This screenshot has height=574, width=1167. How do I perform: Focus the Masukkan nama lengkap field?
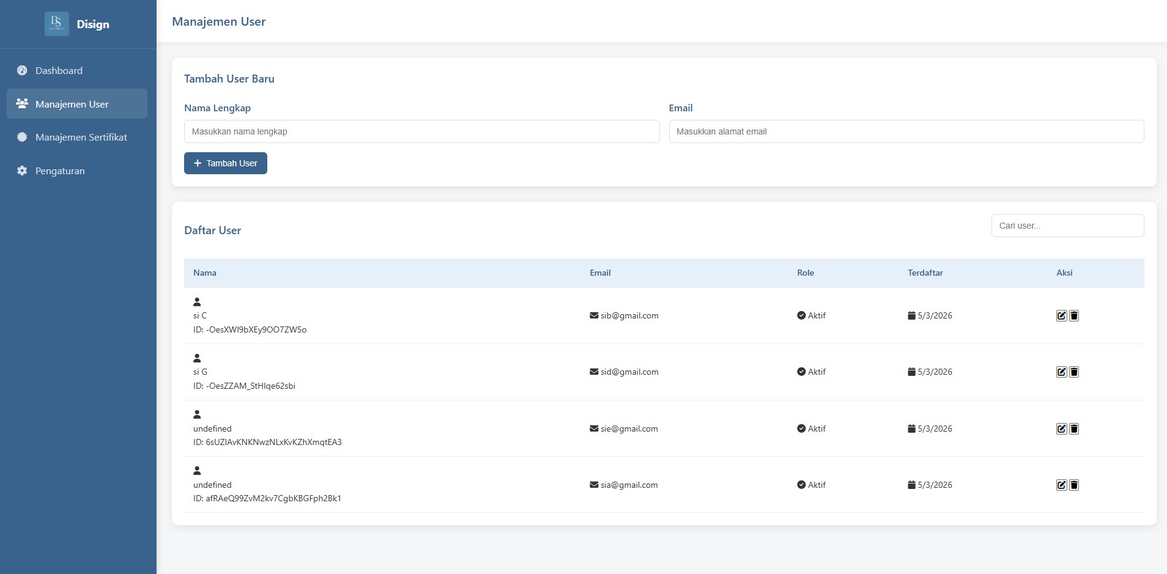point(421,131)
